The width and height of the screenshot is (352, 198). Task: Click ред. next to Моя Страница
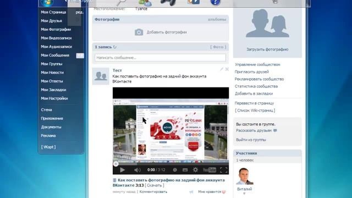click(79, 12)
